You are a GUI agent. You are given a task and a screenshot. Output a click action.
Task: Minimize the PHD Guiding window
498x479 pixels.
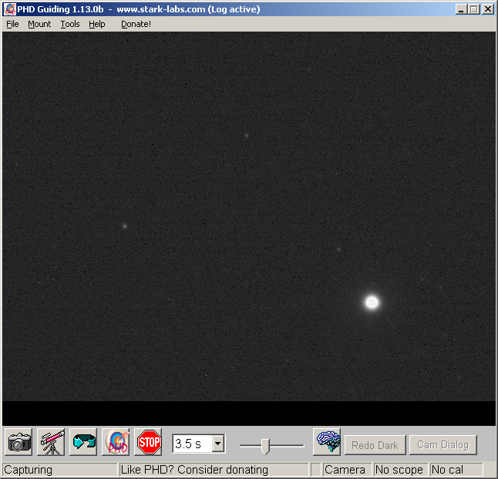[461, 9]
